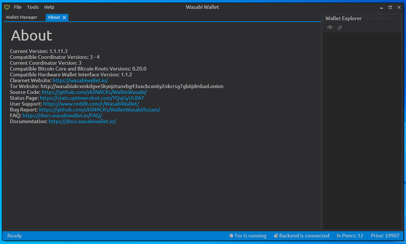Click the 'About' page heading
This screenshot has width=406, height=244.
[31, 35]
